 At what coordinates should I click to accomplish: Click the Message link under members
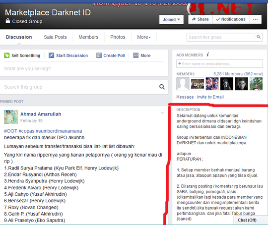pos(185,97)
